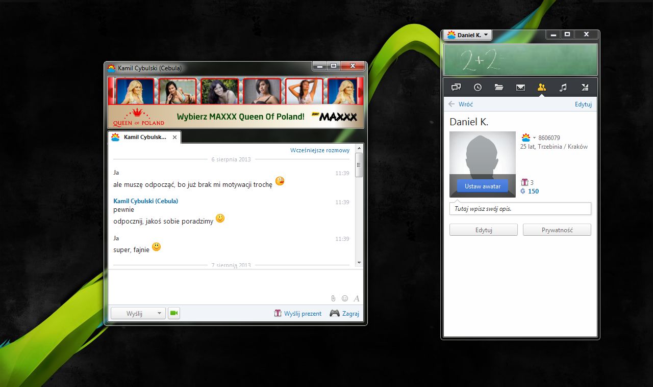The image size is (653, 387).
Task: Click the chat scrollbar thumb
Action: (359, 164)
